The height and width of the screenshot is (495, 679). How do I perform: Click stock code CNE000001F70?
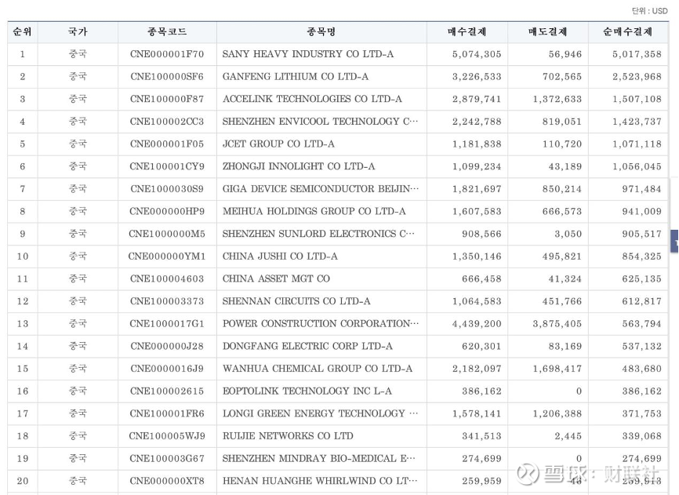[x=167, y=54]
